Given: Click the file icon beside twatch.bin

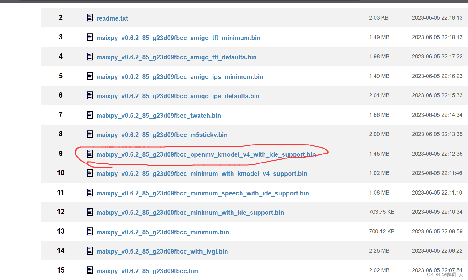Looking at the screenshot, I should point(90,115).
